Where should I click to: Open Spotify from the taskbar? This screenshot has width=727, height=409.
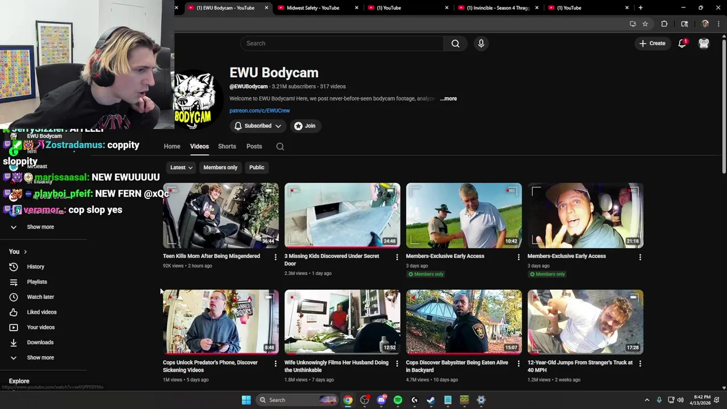click(x=398, y=400)
